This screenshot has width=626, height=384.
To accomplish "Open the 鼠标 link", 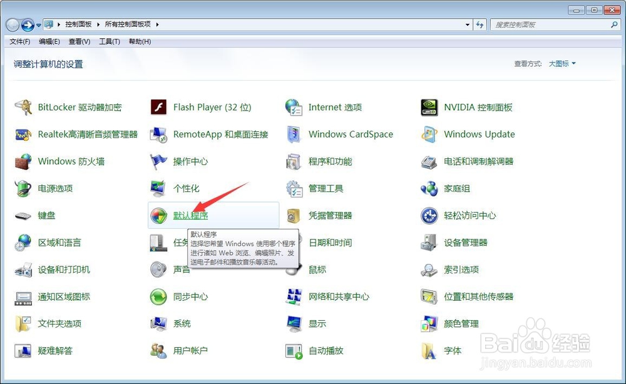I will pos(317,270).
